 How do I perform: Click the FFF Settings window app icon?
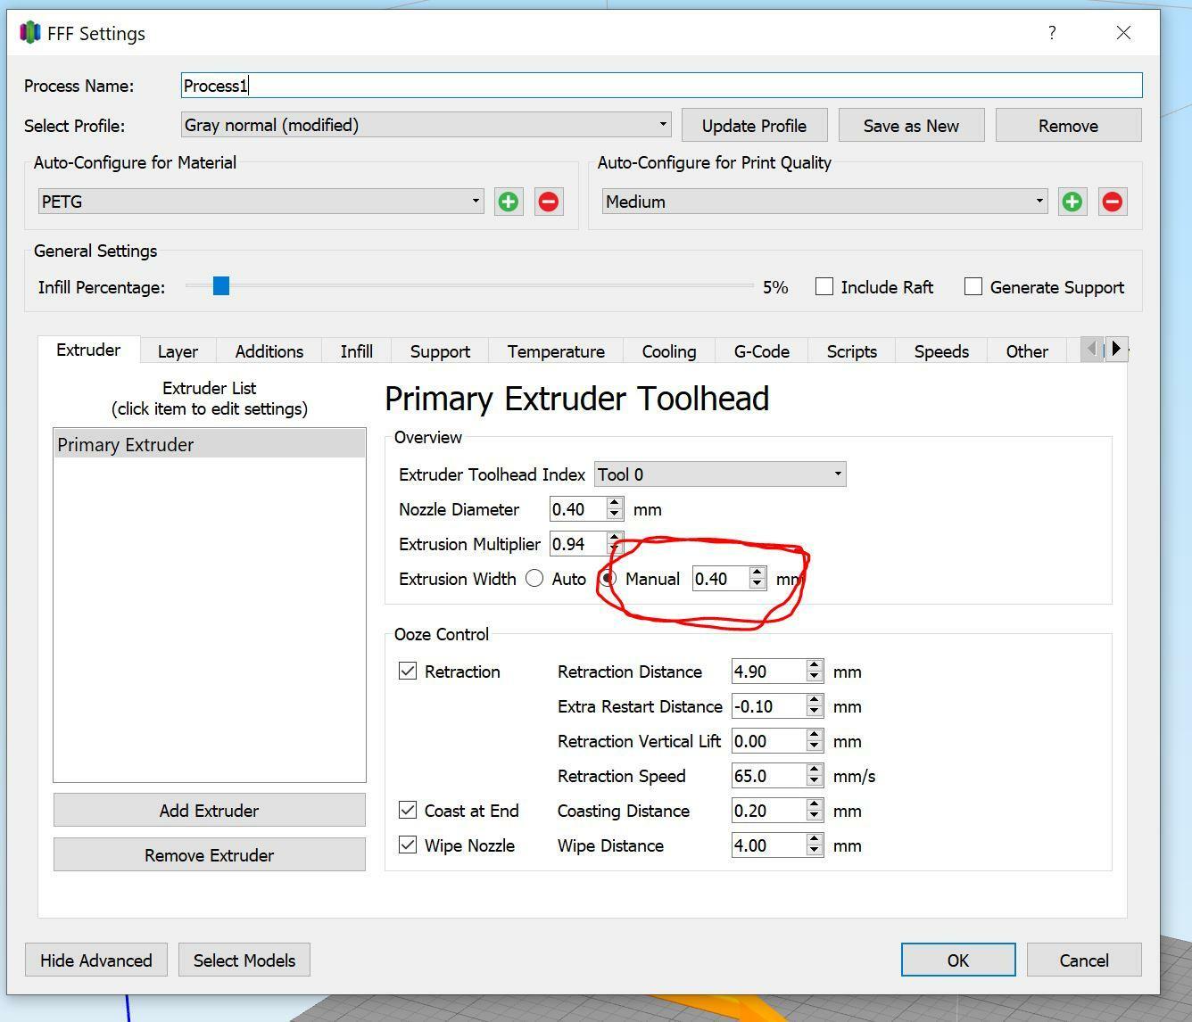30,33
